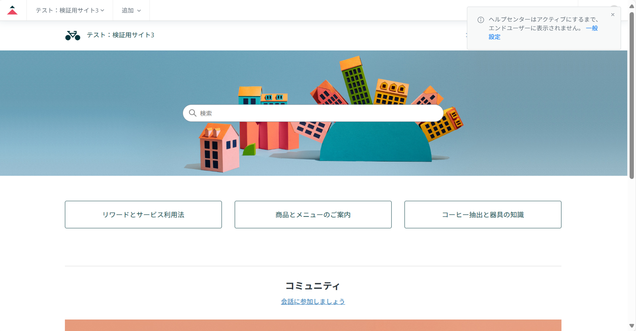Screen dimensions: 636x331
Task: Click the コミュニティ section heading
Action: point(313,286)
